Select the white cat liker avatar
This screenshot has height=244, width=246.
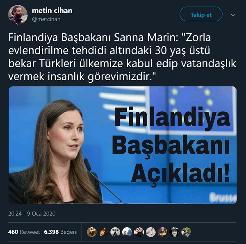point(151,232)
